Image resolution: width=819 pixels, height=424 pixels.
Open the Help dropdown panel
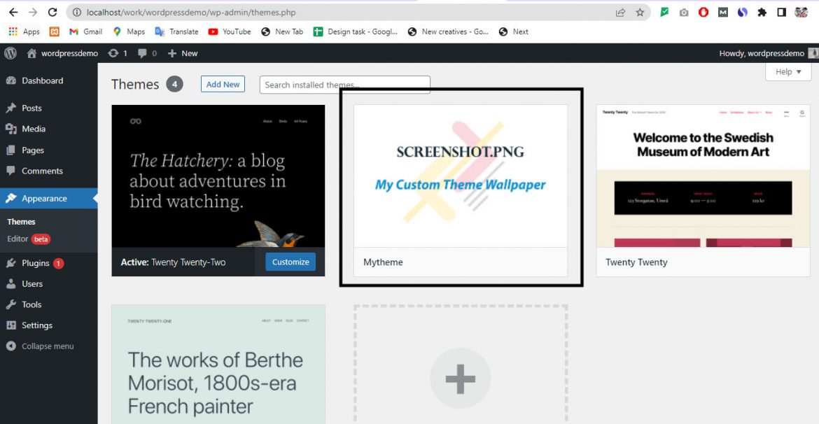pyautogui.click(x=787, y=71)
